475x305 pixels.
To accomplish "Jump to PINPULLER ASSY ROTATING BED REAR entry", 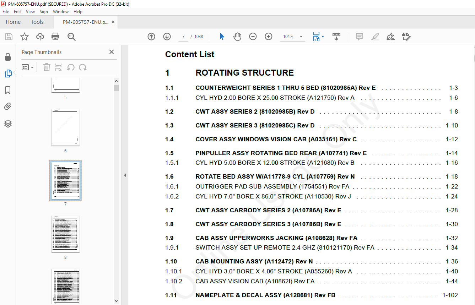I will (x=311, y=153).
